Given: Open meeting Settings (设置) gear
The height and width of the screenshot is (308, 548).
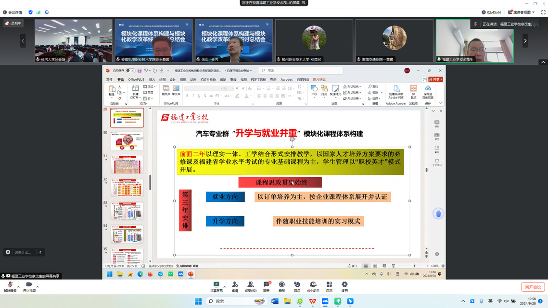Looking at the screenshot, I should (344, 286).
